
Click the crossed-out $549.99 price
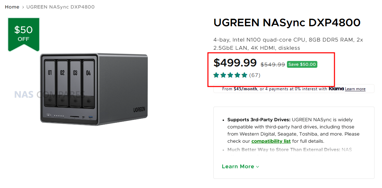[x=273, y=64]
